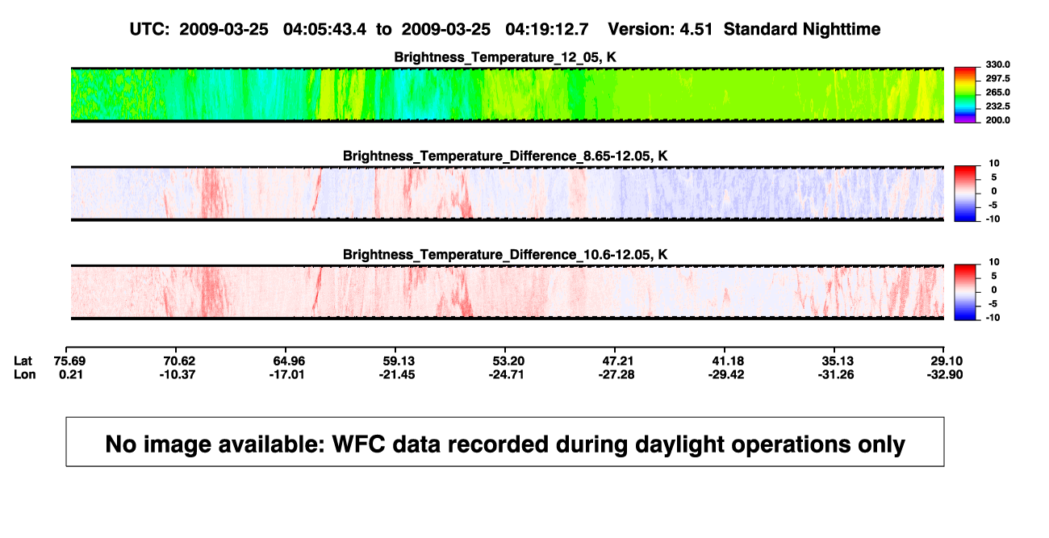Click the longitude value -24.71
Viewport: 1049px width, 538px height.
point(507,374)
